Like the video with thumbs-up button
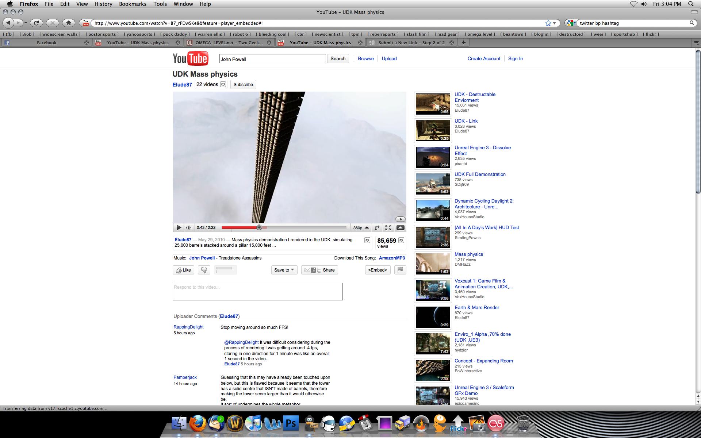701x438 pixels. pyautogui.click(x=183, y=270)
